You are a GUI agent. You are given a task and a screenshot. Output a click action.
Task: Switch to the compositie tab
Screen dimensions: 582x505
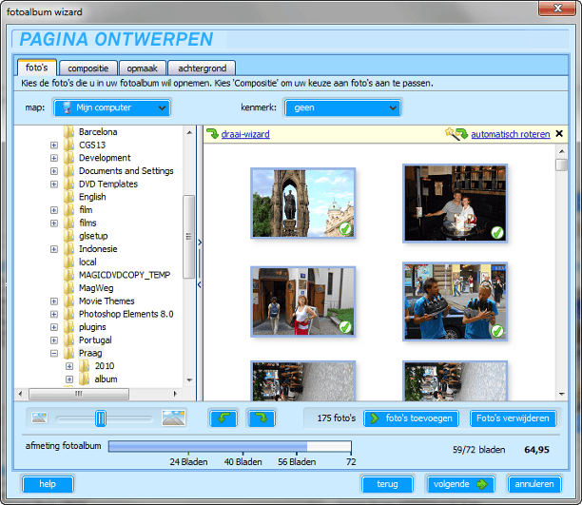88,68
